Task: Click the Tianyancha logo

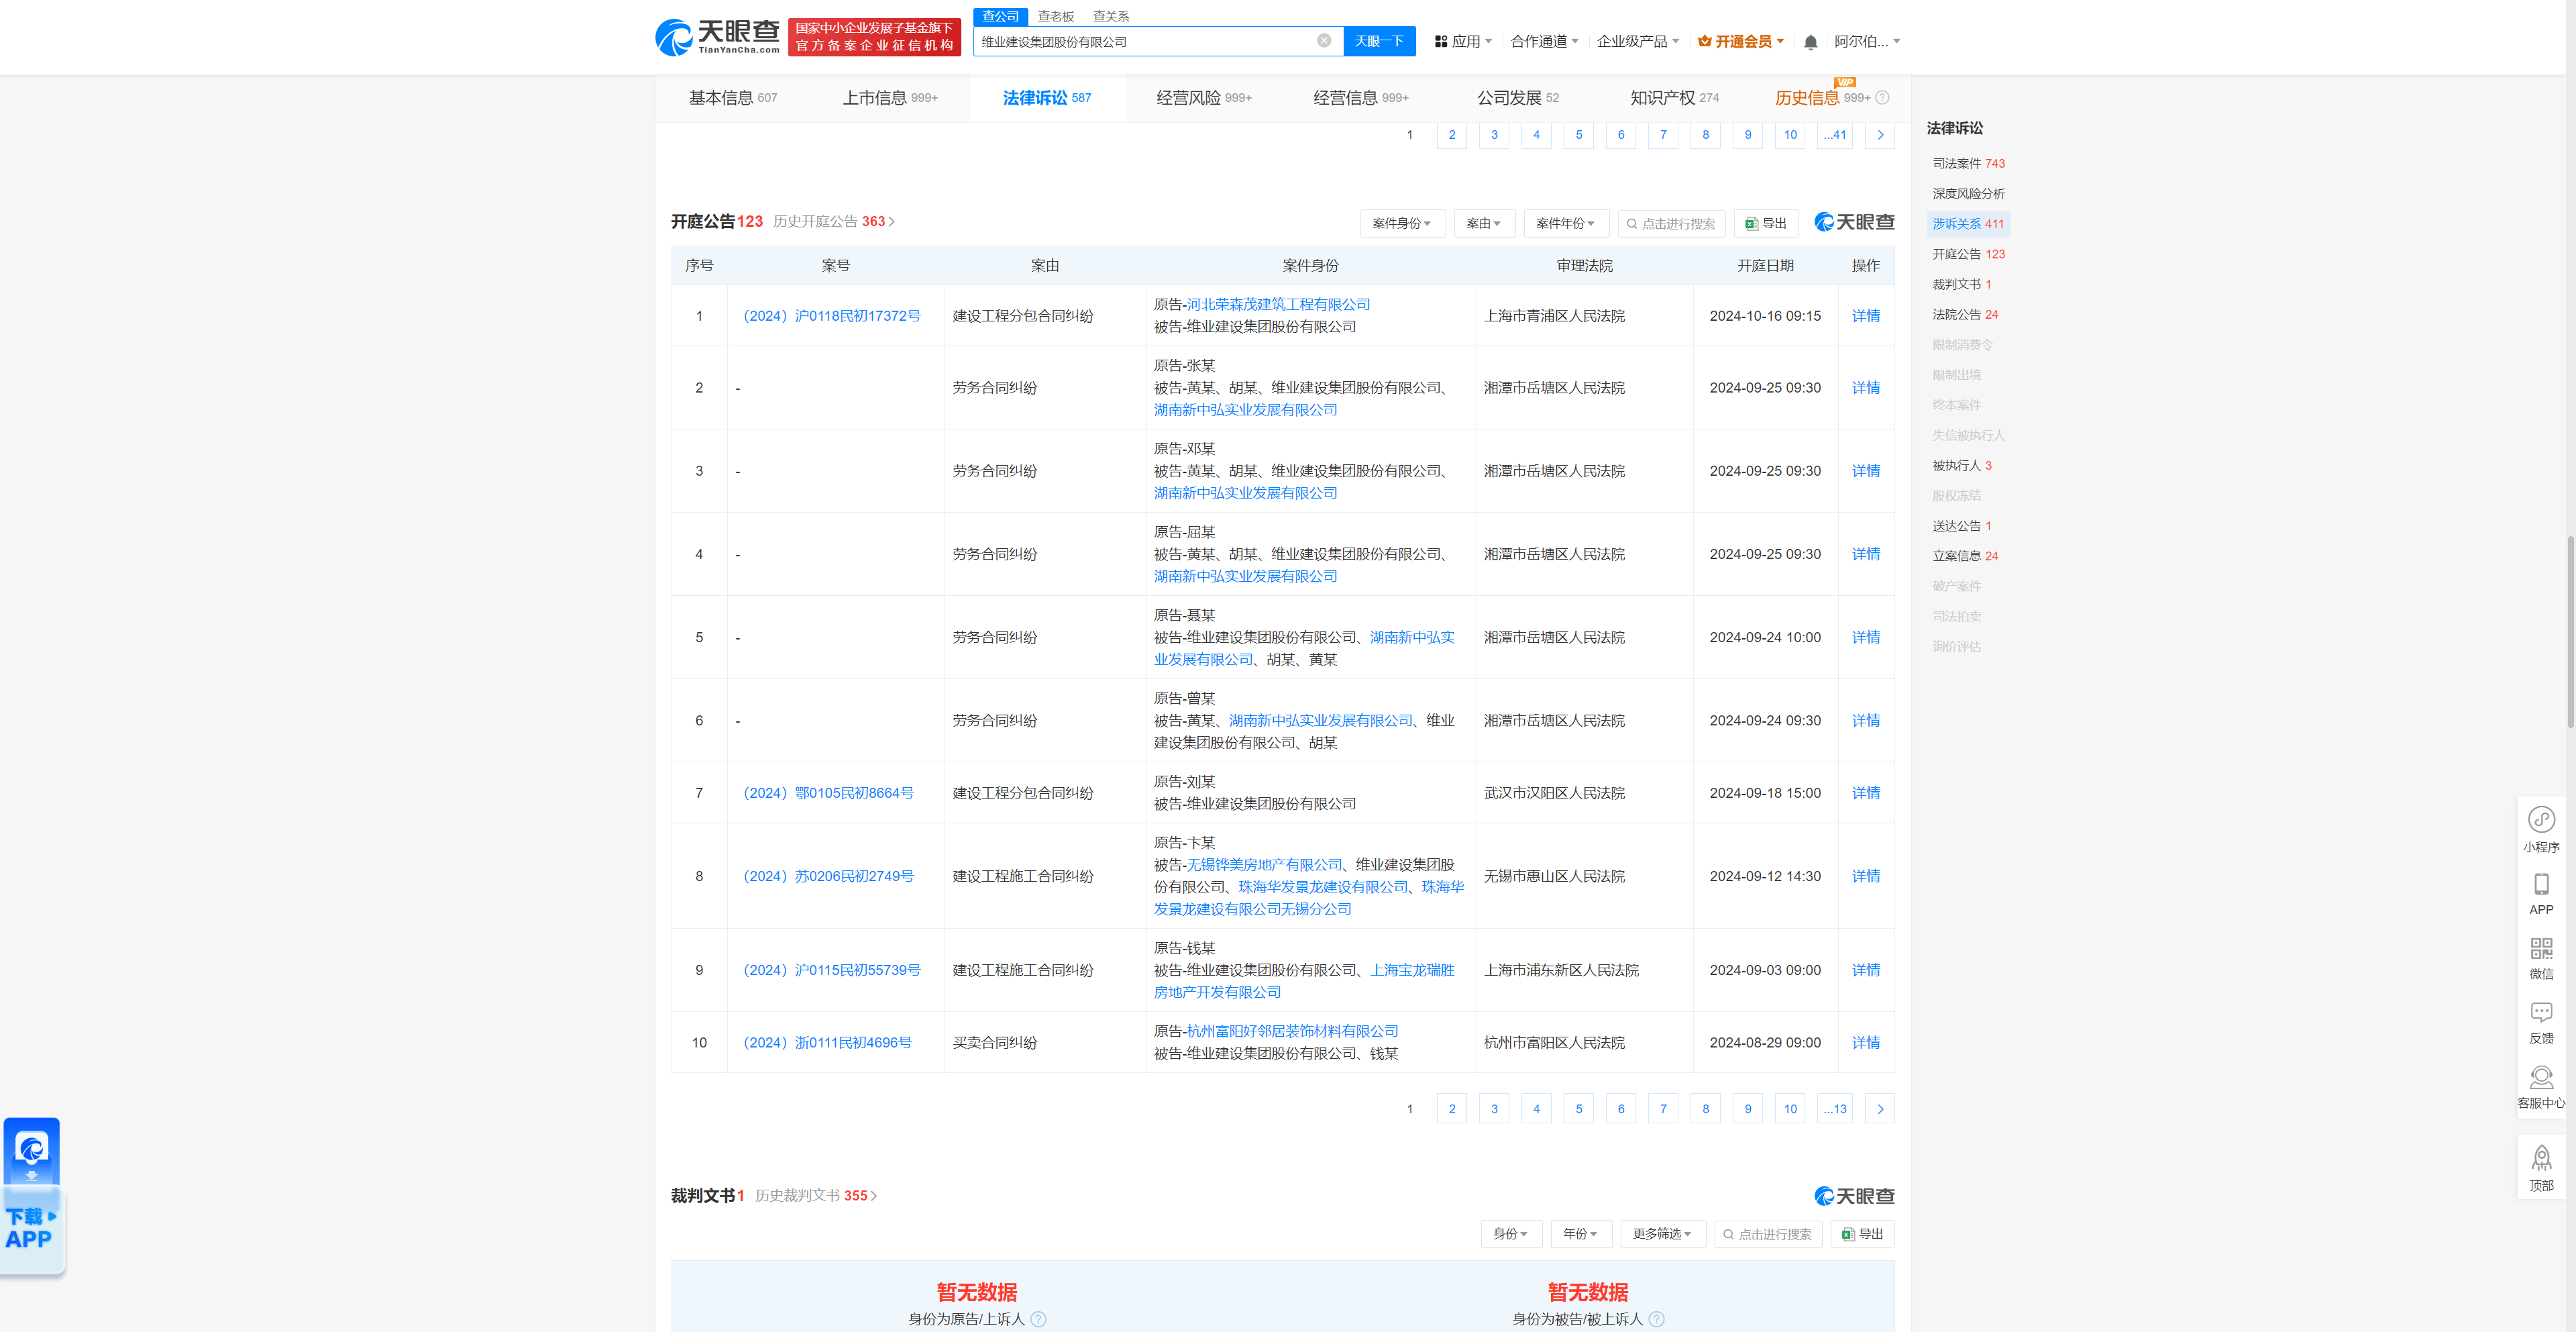Action: pyautogui.click(x=717, y=37)
